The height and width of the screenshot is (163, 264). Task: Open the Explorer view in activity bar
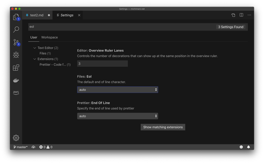pyautogui.click(x=16, y=17)
